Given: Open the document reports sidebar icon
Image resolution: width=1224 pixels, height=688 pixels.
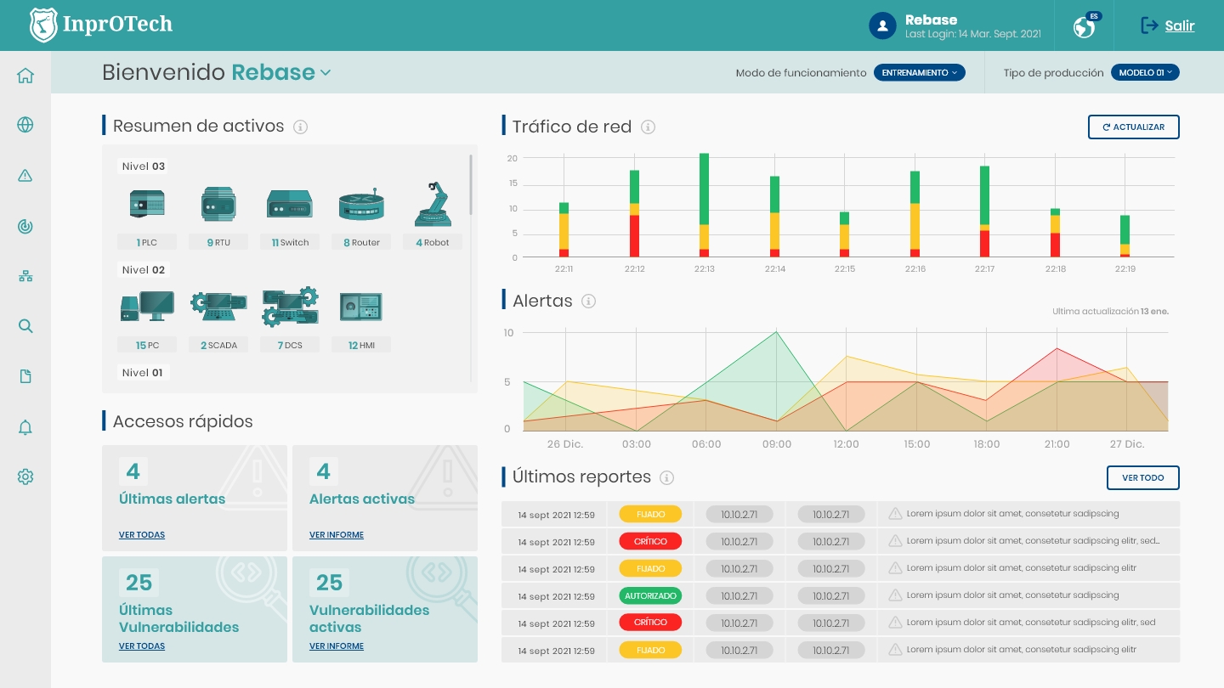Looking at the screenshot, I should (x=25, y=376).
